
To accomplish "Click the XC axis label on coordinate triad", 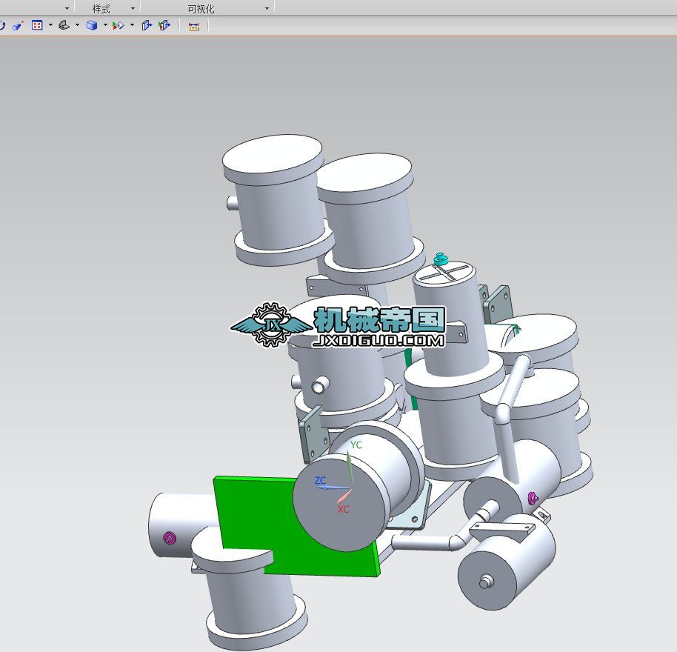I will tap(344, 510).
